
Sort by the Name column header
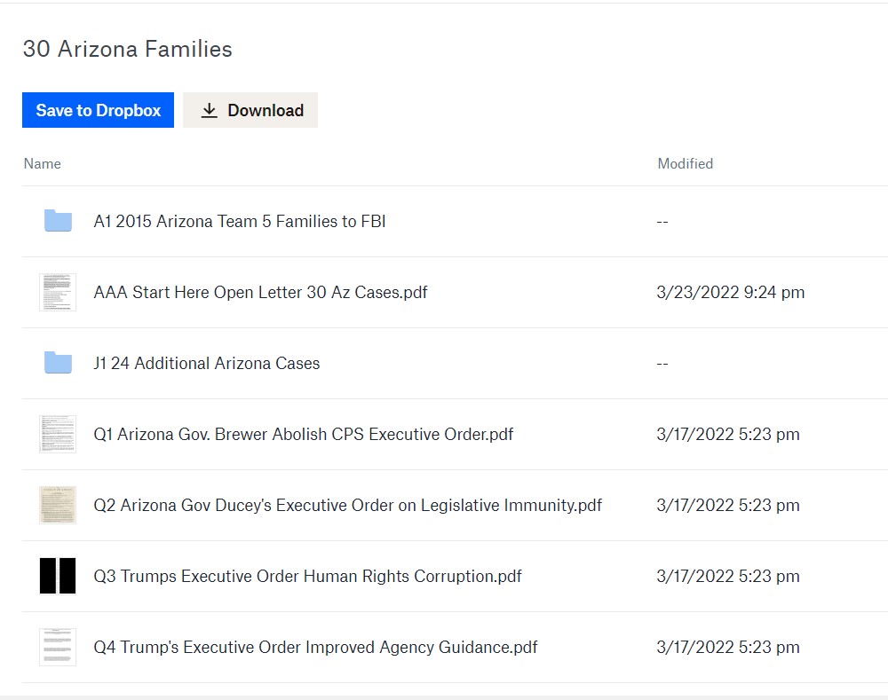[43, 163]
